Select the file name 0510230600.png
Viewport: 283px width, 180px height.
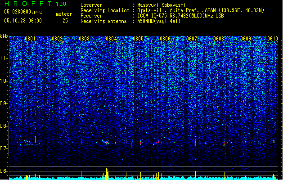coord(23,12)
